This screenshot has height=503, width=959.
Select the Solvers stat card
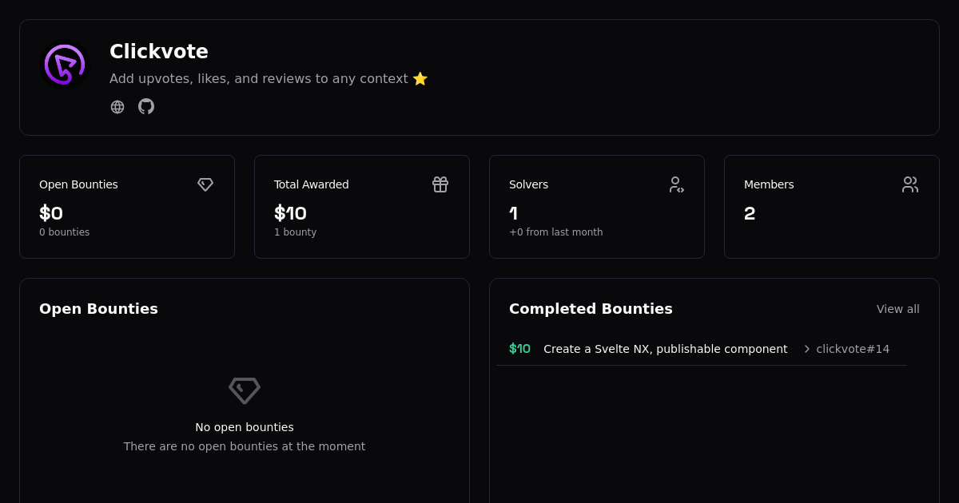597,207
